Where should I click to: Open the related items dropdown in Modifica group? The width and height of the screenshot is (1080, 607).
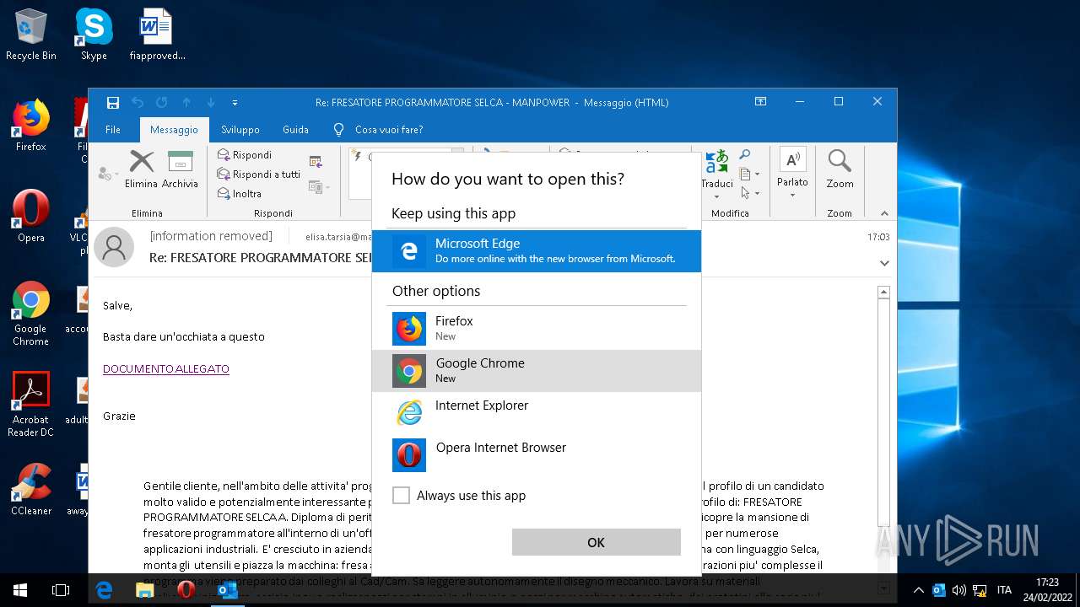[749, 174]
